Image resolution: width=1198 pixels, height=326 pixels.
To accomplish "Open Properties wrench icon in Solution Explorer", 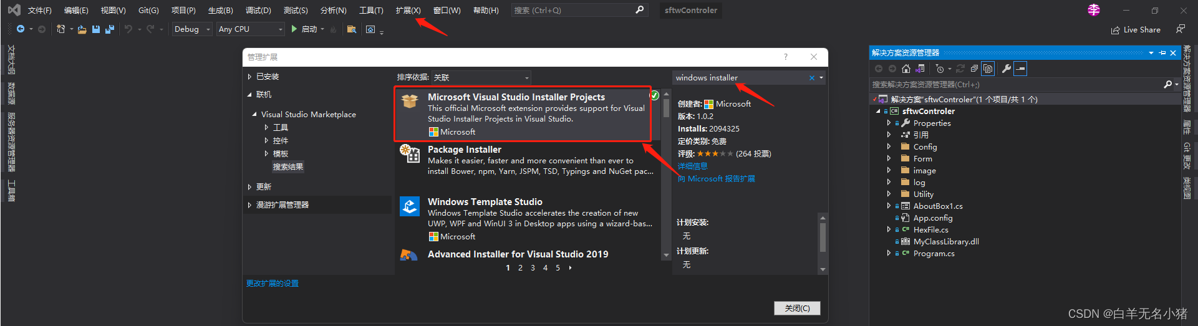I will (1006, 69).
